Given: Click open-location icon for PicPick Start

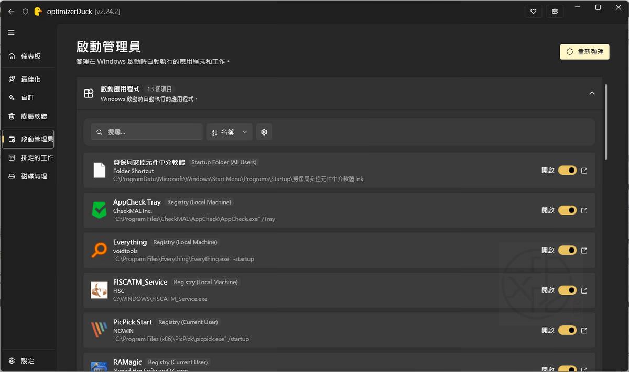Looking at the screenshot, I should [584, 330].
